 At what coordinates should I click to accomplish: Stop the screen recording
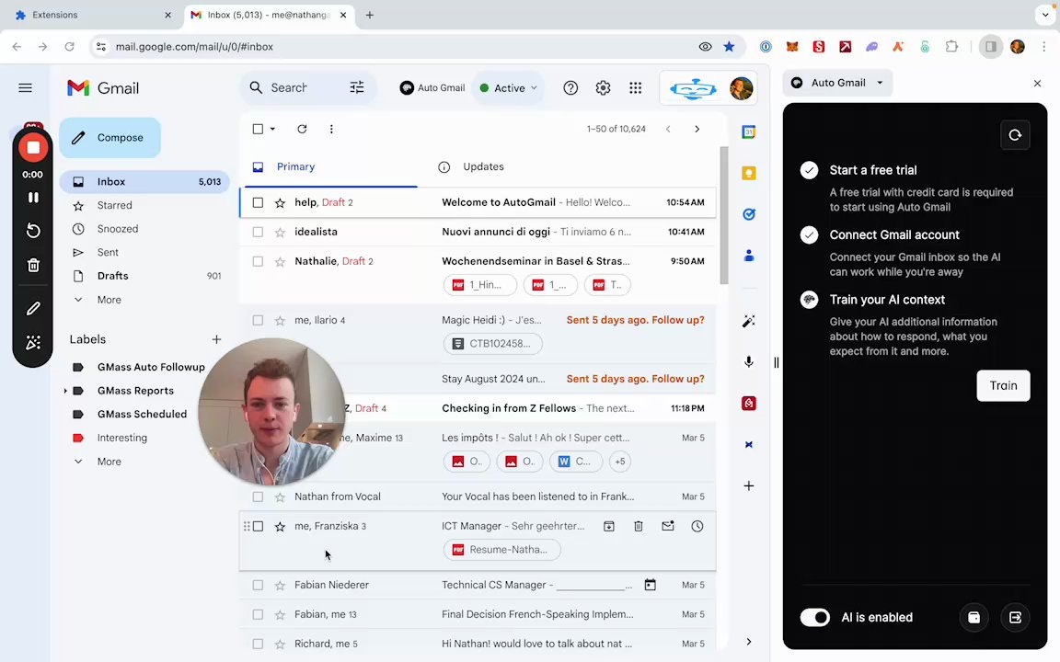tap(32, 146)
